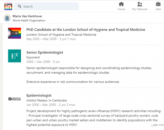Open London School of Hygiene company link
The image size is (164, 130).
pyautogui.click(x=61, y=35)
